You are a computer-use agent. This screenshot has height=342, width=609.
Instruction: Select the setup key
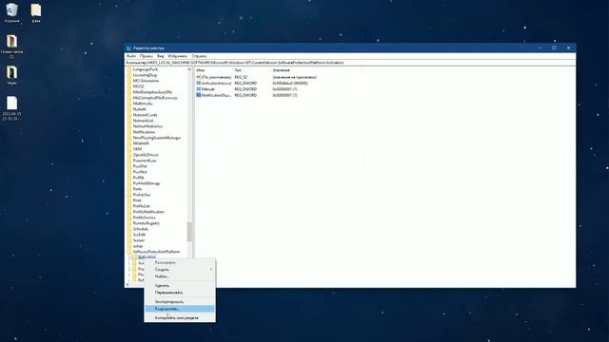point(137,246)
